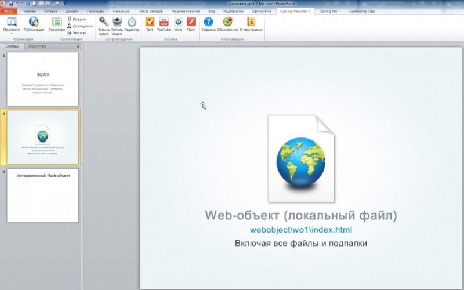The width and height of the screenshot is (464, 290).
Task: Switch to the Главная ribbon tab
Action: (29, 11)
